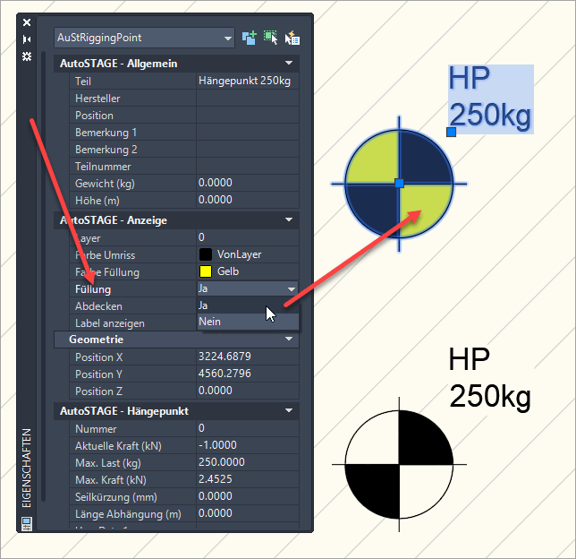Click the blue grip near HP label
This screenshot has height=559, width=576.
pos(452,133)
